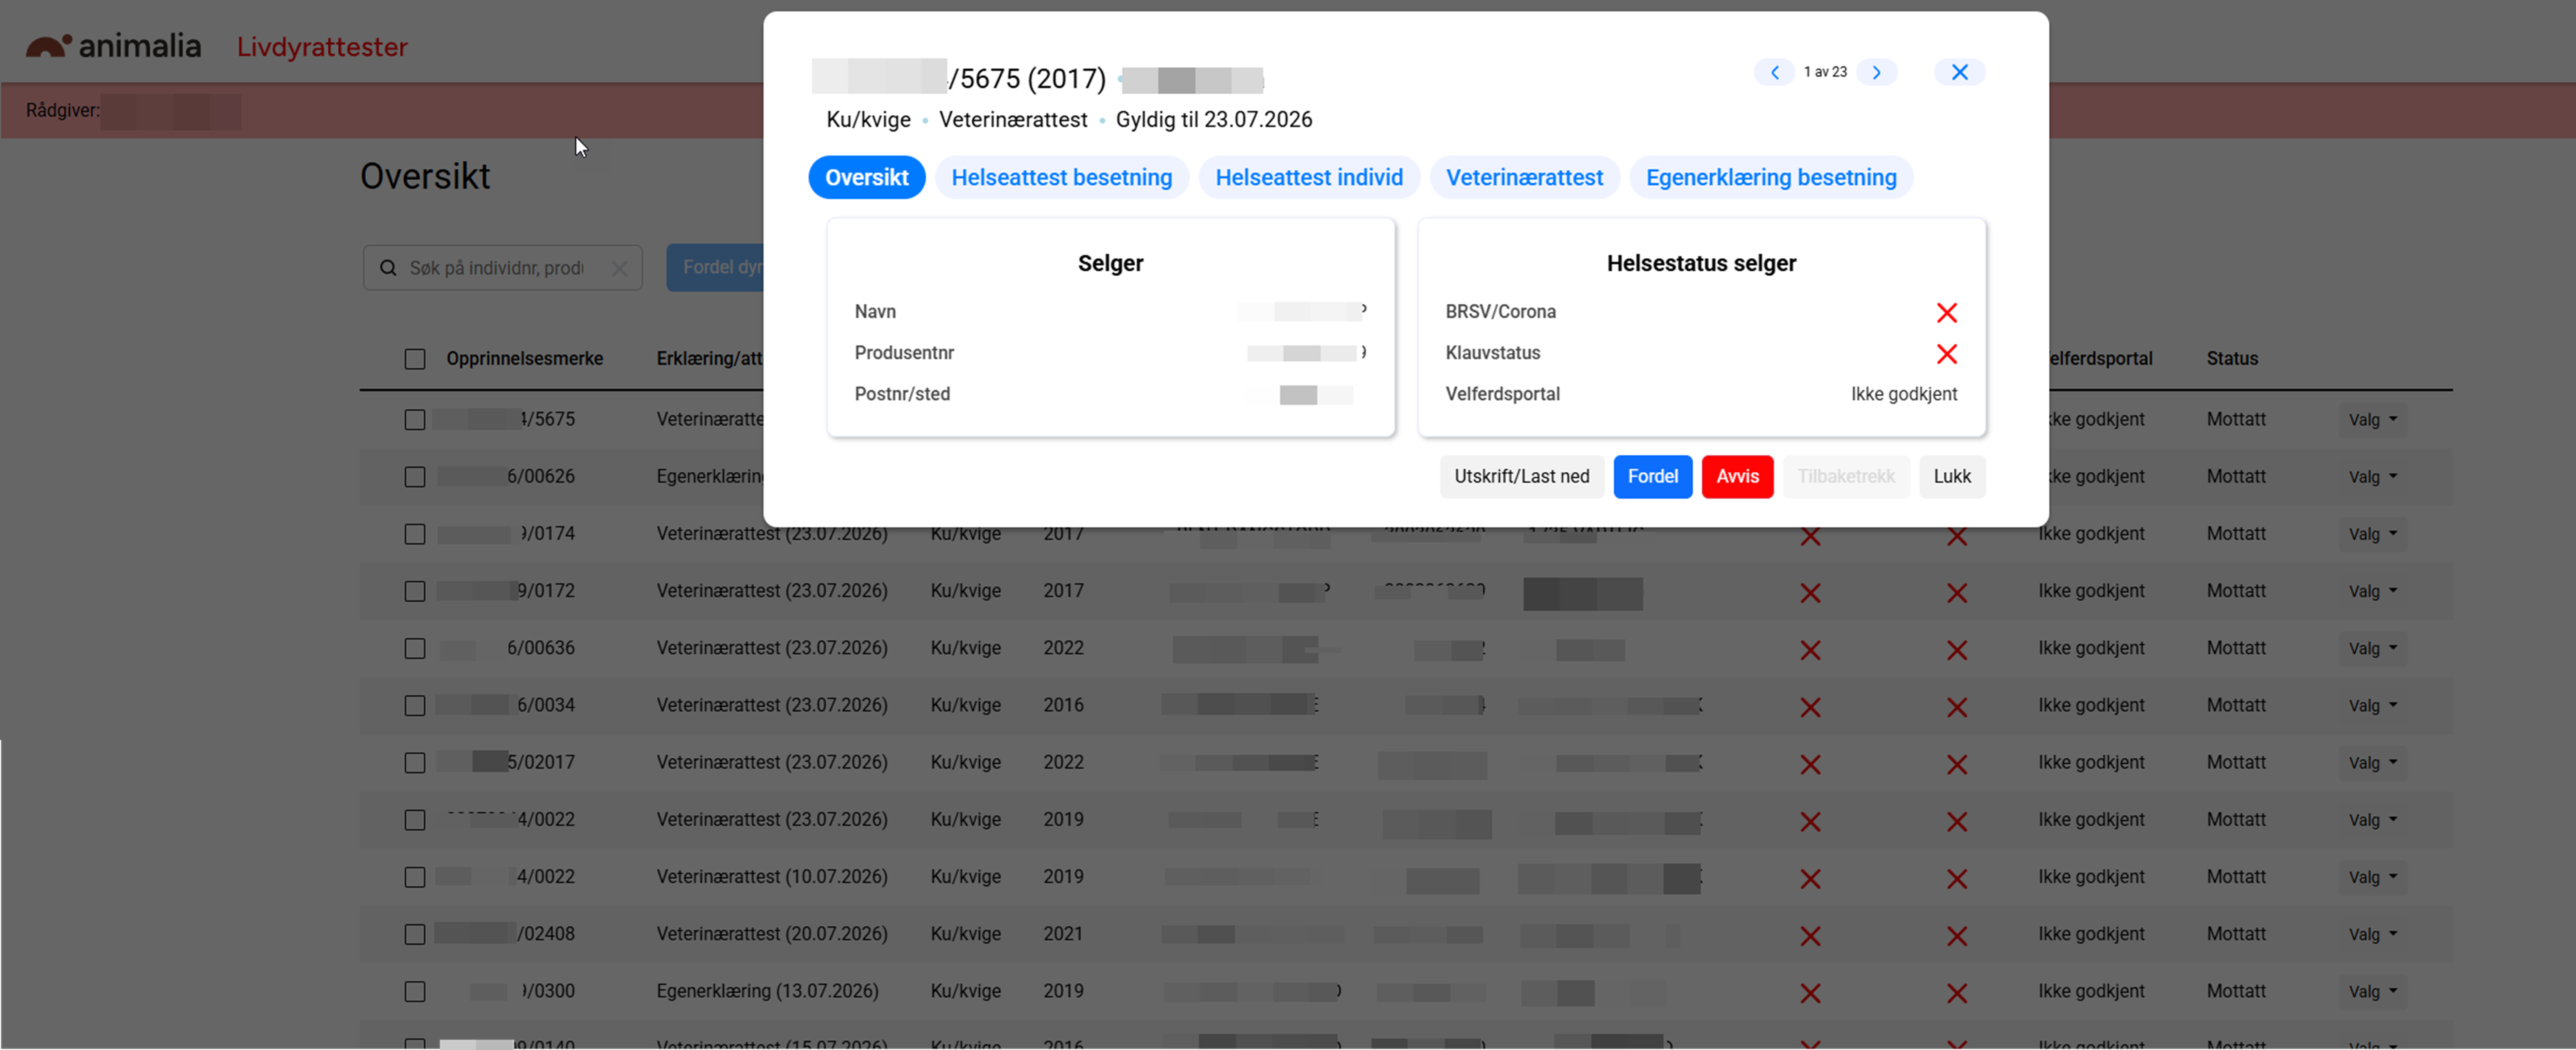Click the blue Fordel button
The image size is (2576, 1050).
tap(1652, 477)
